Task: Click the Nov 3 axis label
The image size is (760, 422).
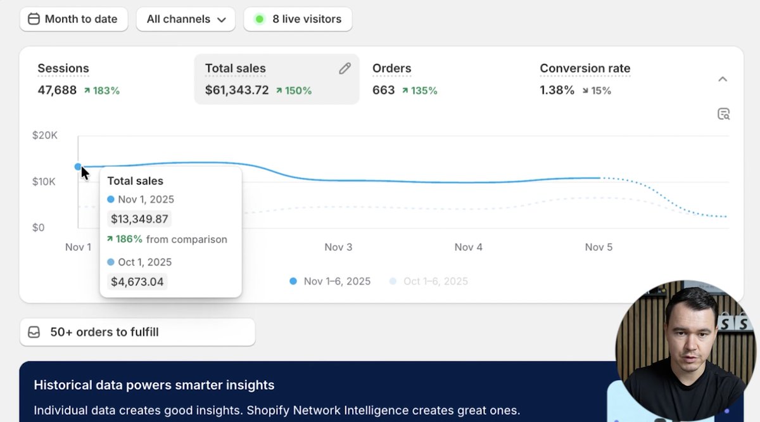Action: pyautogui.click(x=338, y=247)
